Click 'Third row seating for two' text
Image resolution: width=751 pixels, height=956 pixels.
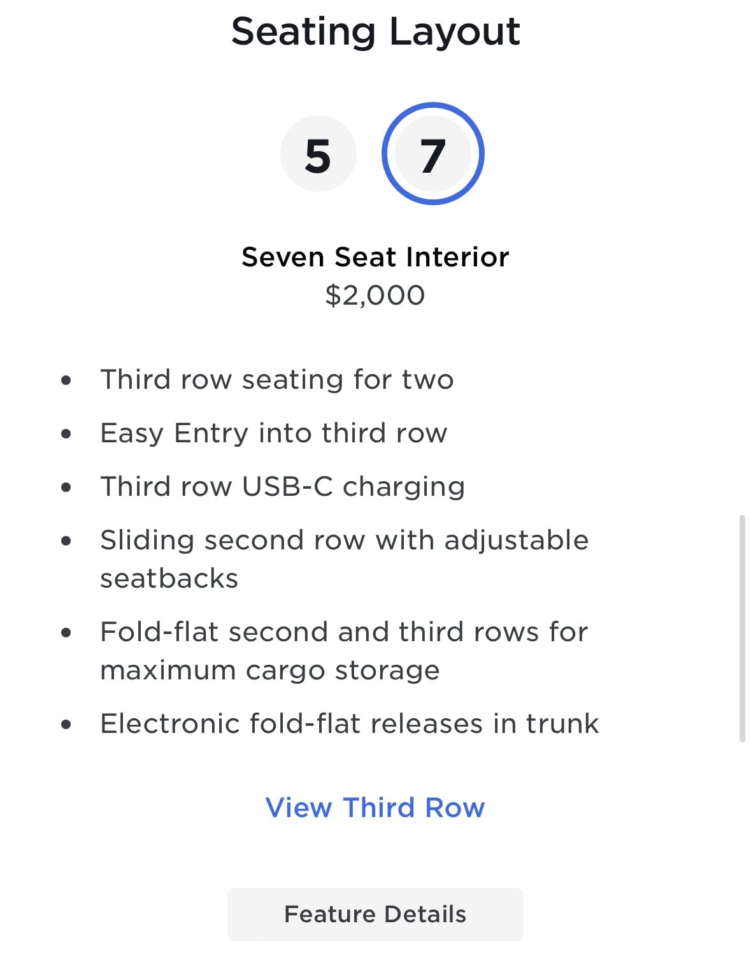[x=277, y=379]
